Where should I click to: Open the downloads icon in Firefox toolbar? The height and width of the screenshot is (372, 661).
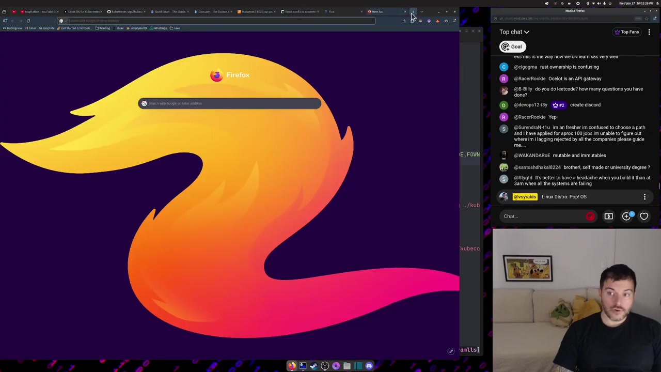pyautogui.click(x=404, y=21)
